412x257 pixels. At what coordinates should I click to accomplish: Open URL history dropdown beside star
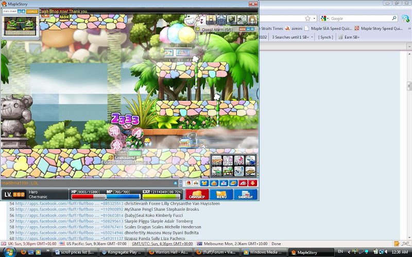tap(314, 19)
